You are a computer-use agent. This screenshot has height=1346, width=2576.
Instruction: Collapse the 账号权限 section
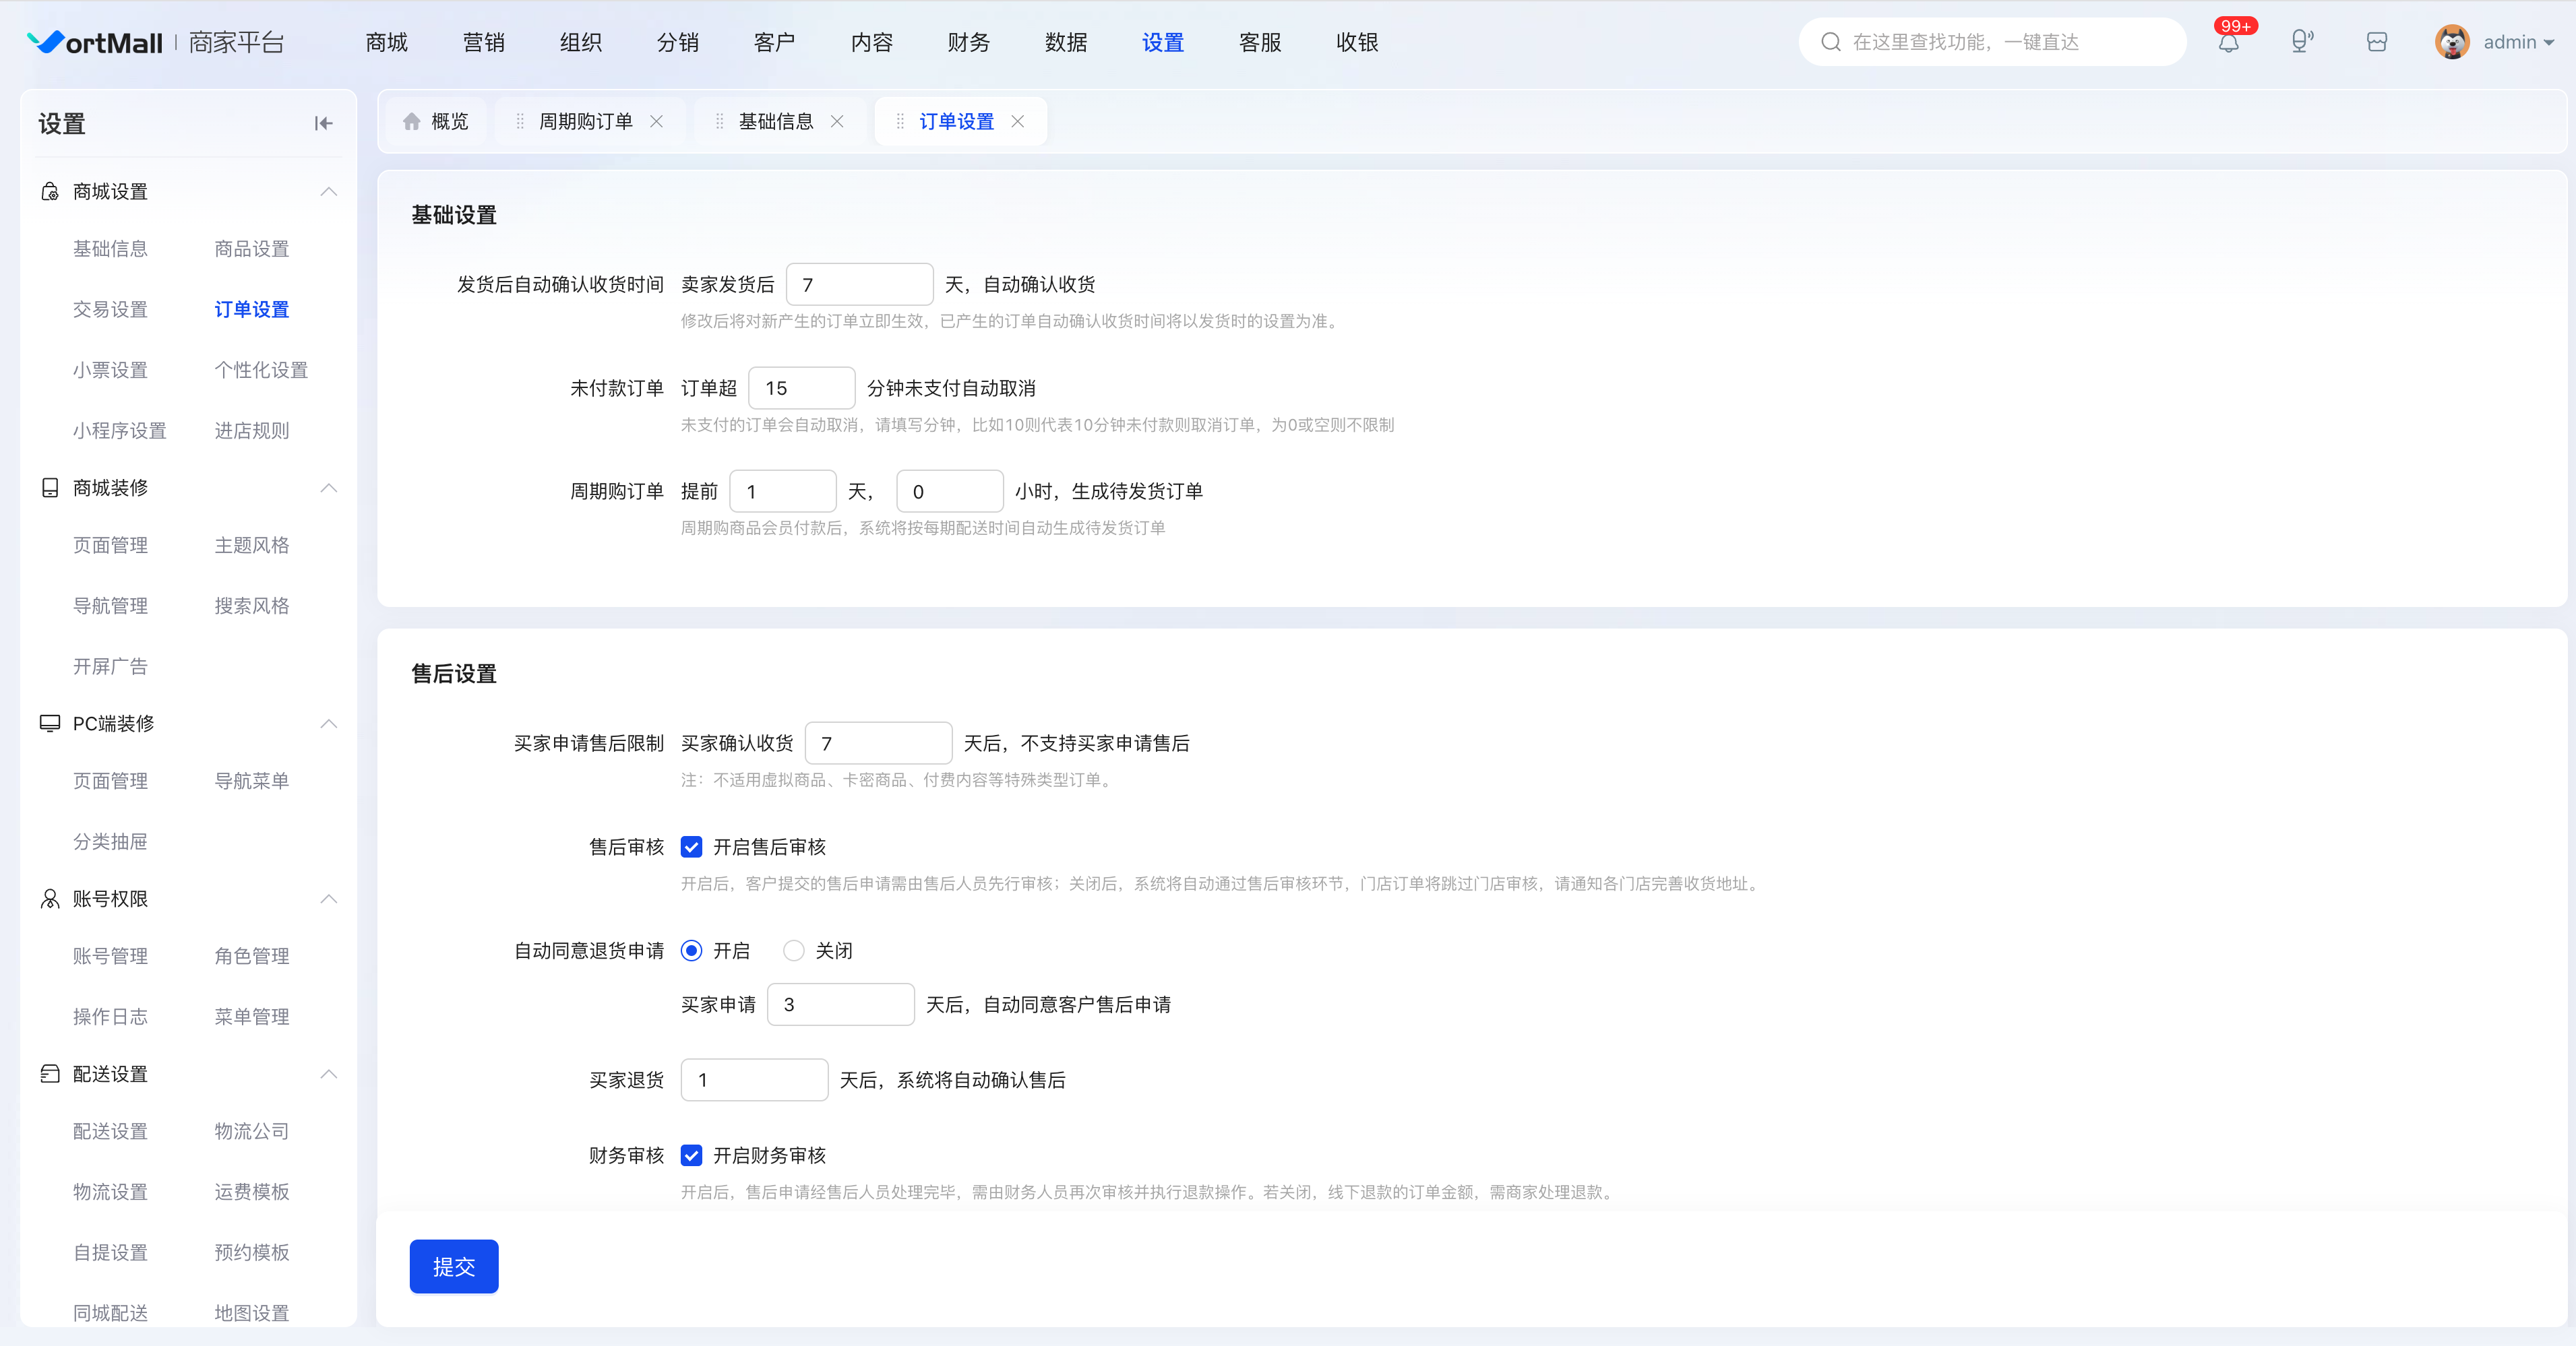tap(328, 898)
